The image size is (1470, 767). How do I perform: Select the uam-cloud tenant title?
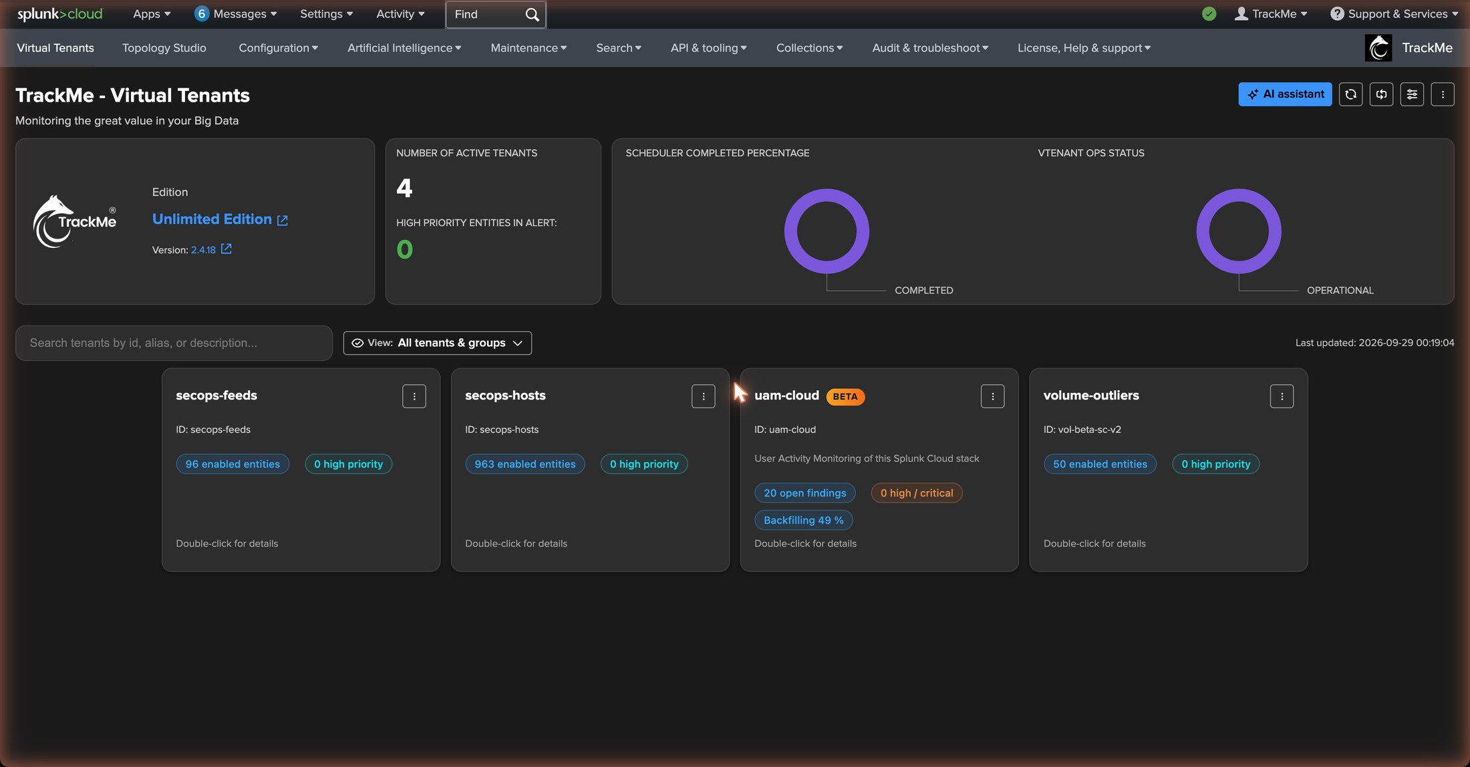tap(786, 396)
